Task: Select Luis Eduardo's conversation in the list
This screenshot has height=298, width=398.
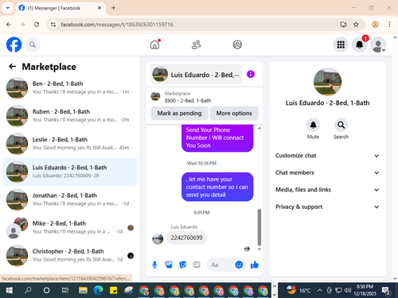Action: coord(70,172)
